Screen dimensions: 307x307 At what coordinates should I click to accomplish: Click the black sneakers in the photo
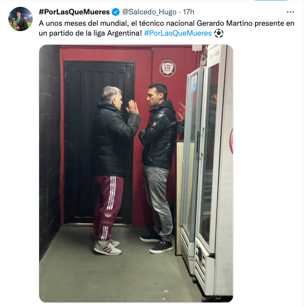157,243
